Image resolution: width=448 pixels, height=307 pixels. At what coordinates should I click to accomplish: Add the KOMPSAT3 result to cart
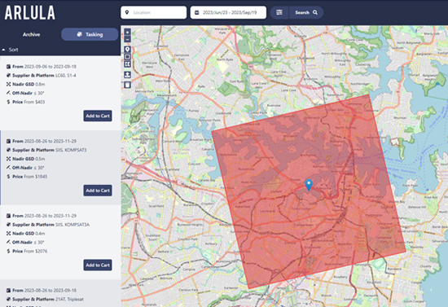tap(98, 191)
